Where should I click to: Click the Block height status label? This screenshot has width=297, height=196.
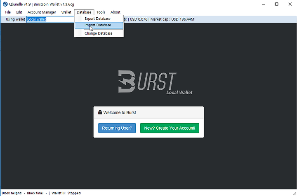(12, 193)
